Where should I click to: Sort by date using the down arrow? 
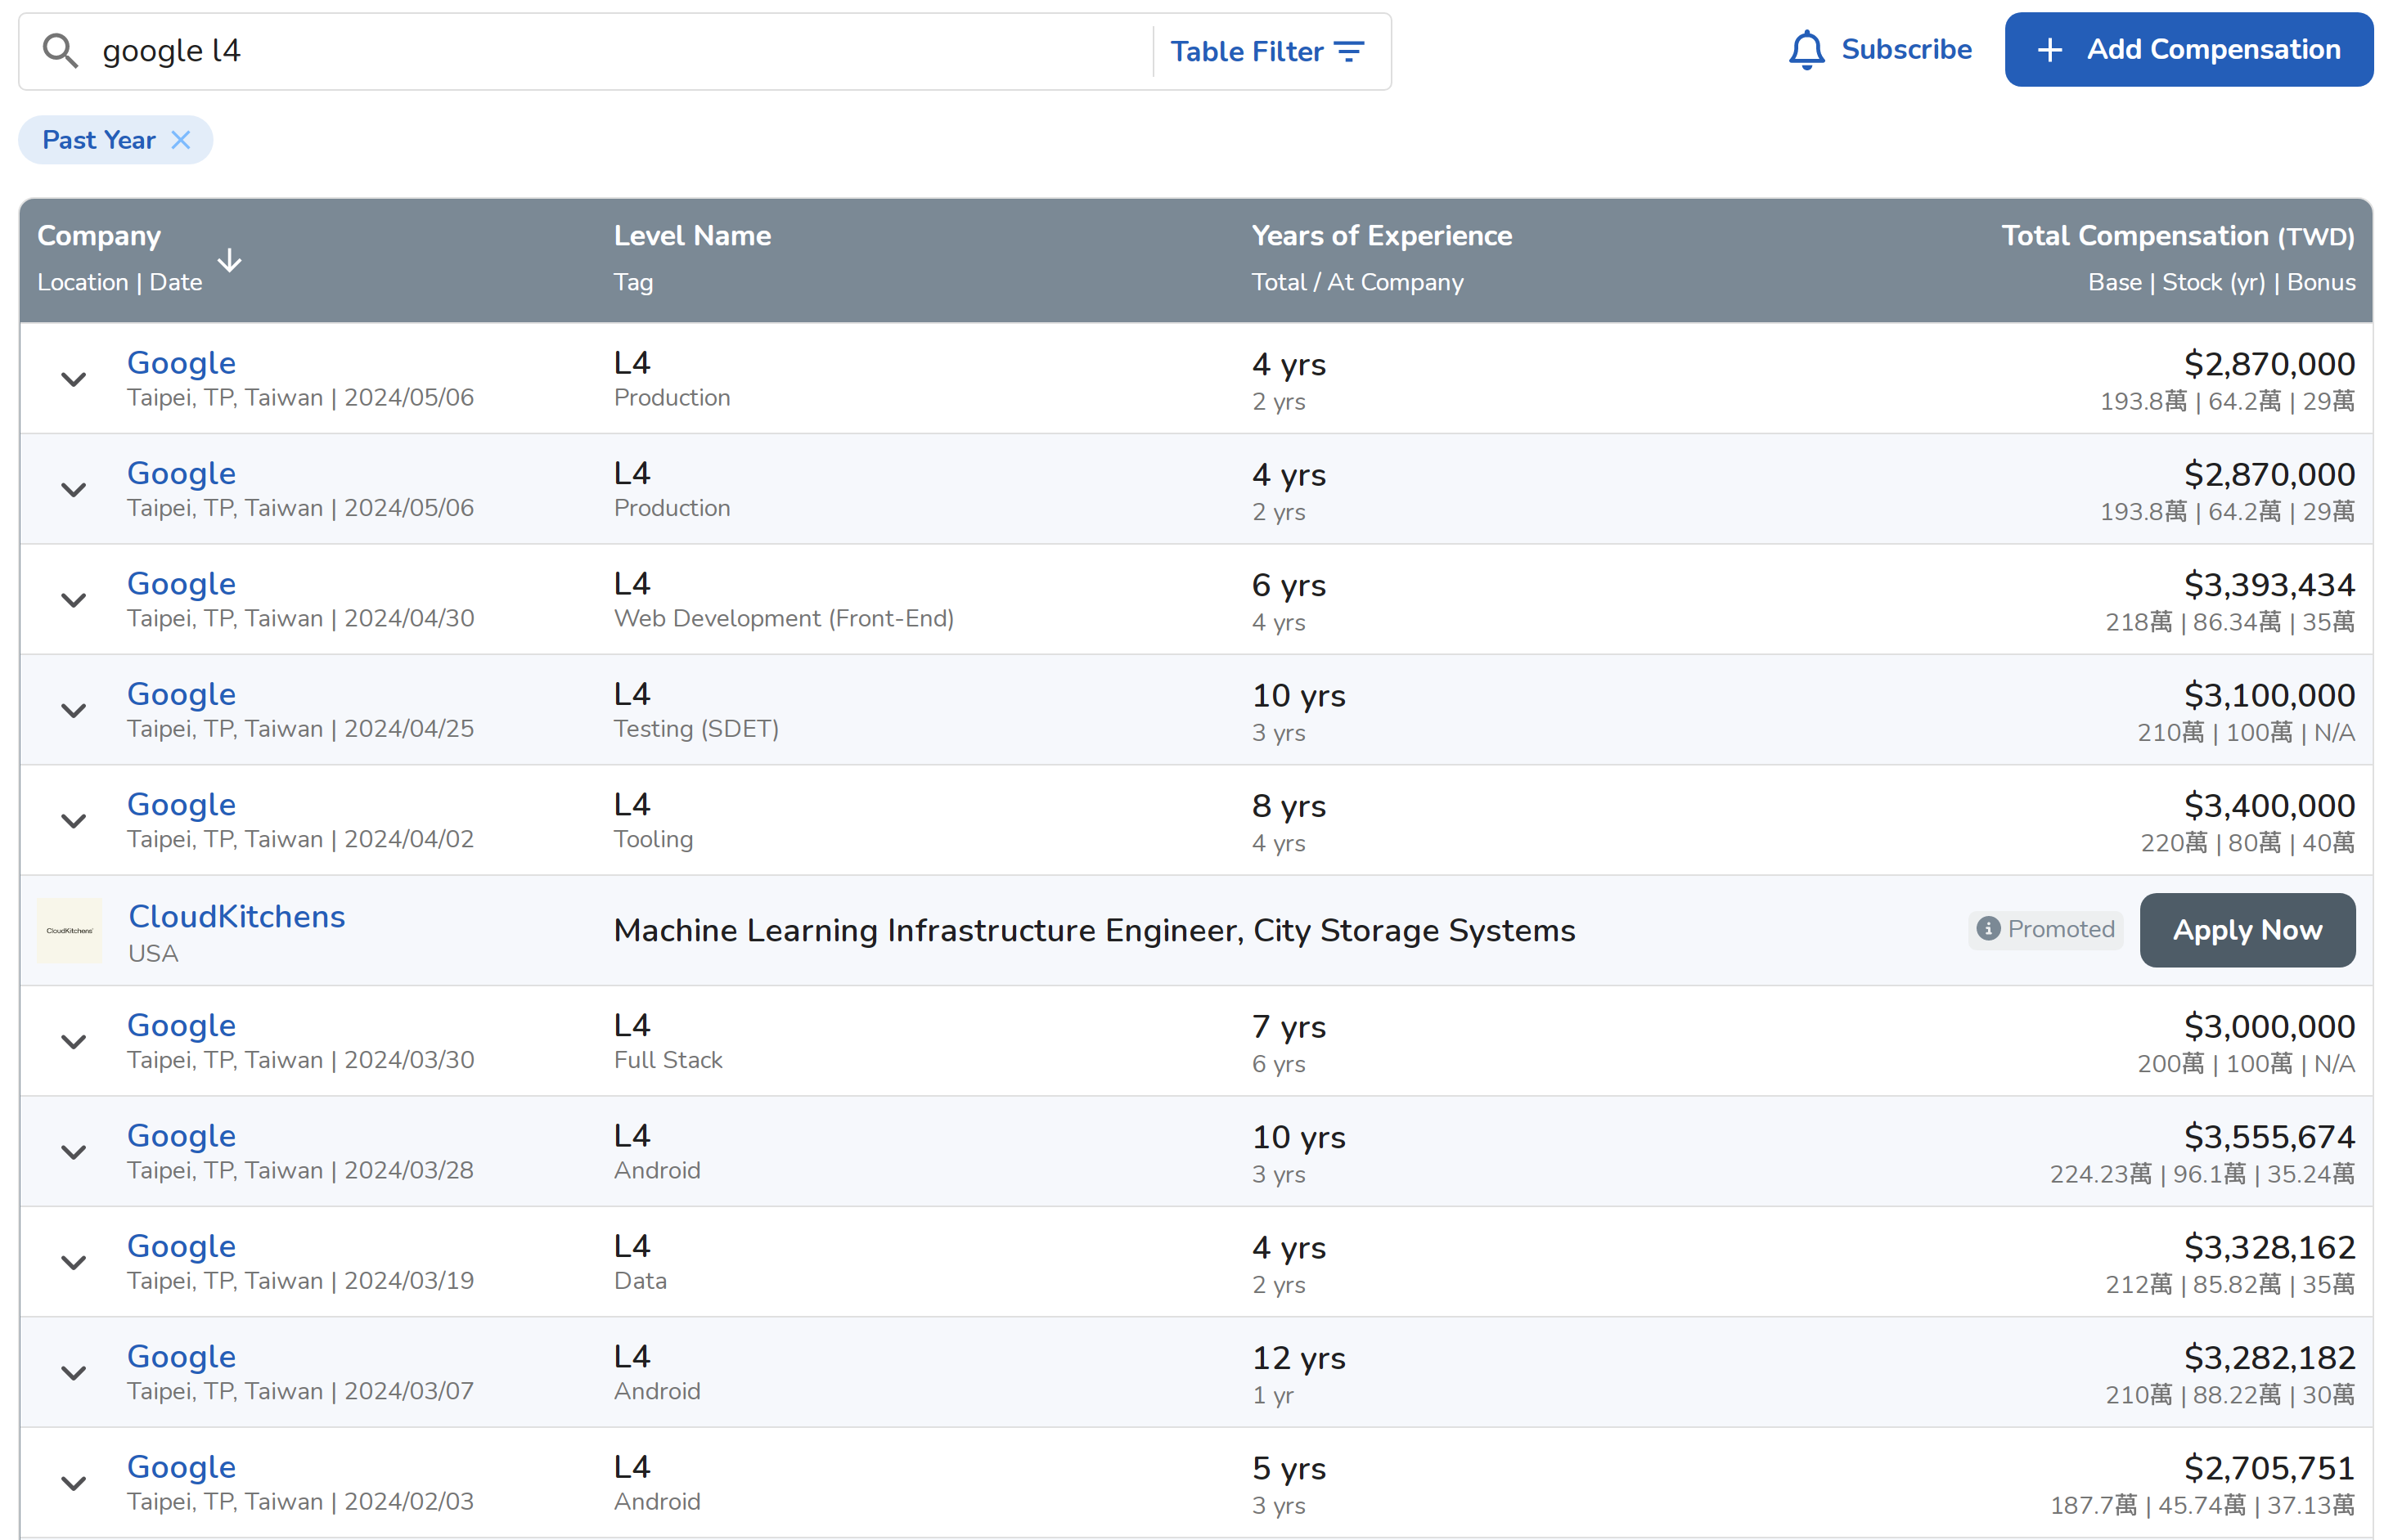(x=229, y=260)
